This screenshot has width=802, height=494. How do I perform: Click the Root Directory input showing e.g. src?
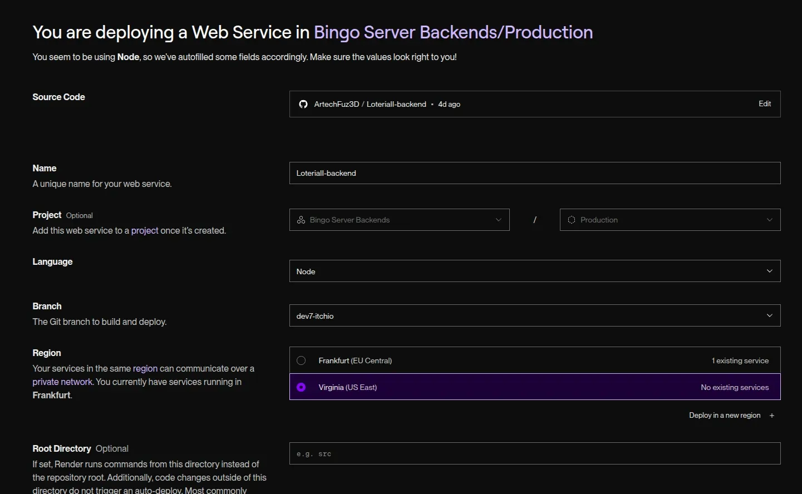(534, 453)
